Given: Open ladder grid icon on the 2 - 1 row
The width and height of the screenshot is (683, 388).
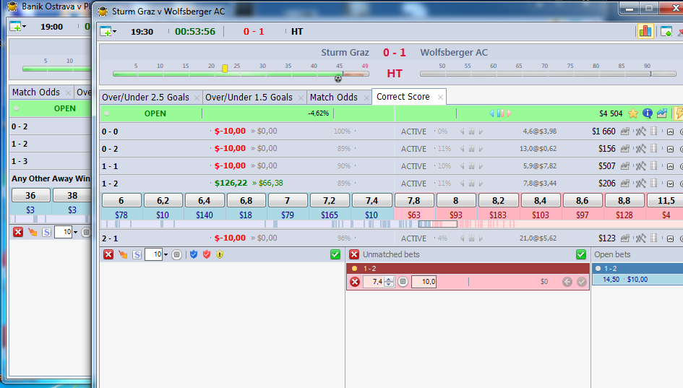Looking at the screenshot, I should [x=653, y=238].
